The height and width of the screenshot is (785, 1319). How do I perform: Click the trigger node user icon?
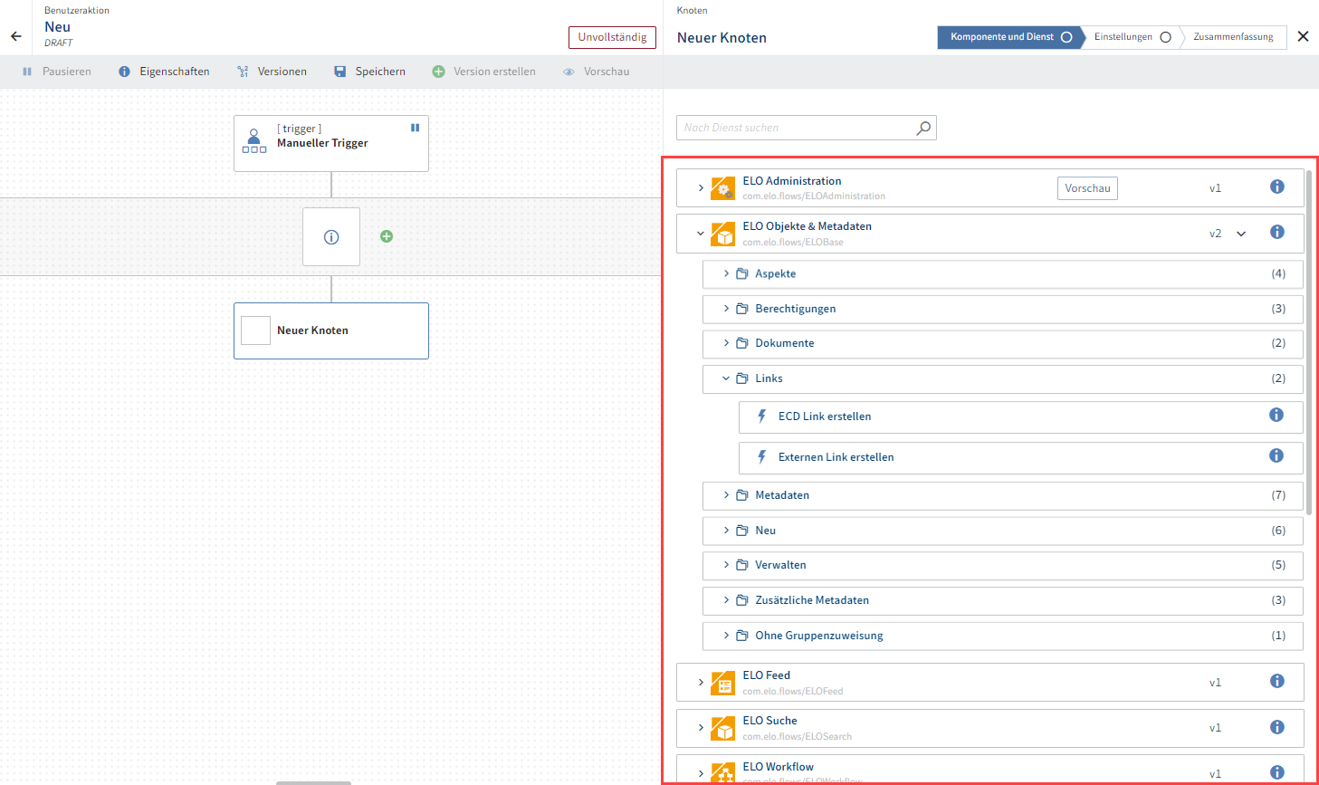coord(254,141)
